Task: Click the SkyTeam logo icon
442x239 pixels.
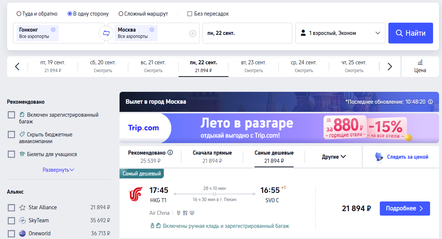Action: tap(22, 220)
